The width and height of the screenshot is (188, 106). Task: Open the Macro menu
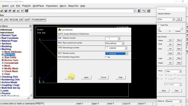(x=63, y=6)
